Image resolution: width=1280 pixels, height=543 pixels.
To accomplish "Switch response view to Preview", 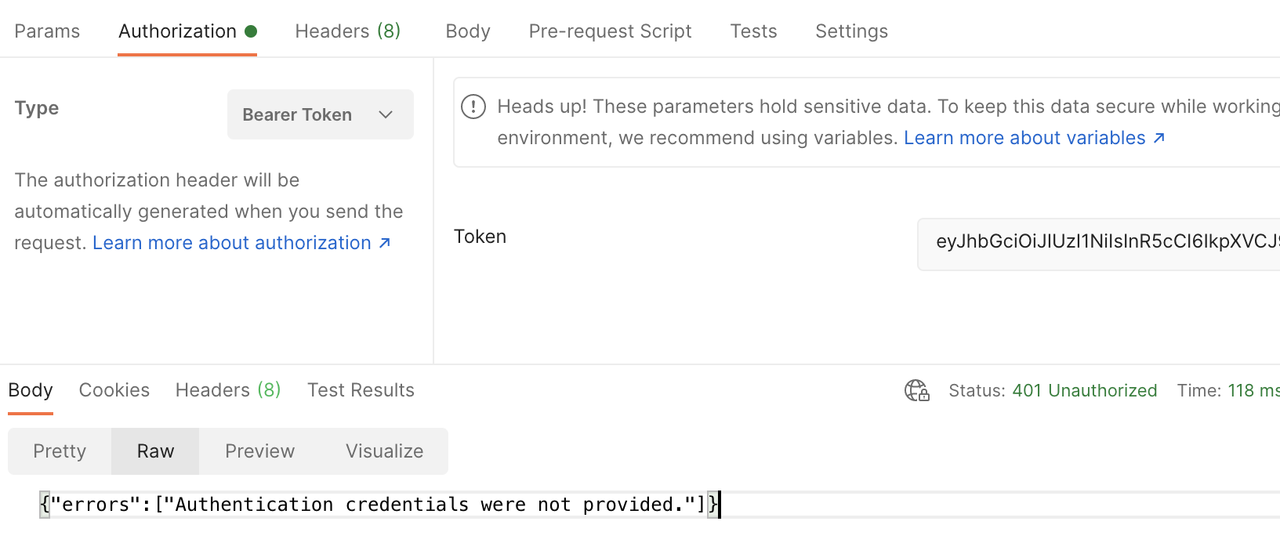I will pyautogui.click(x=259, y=451).
